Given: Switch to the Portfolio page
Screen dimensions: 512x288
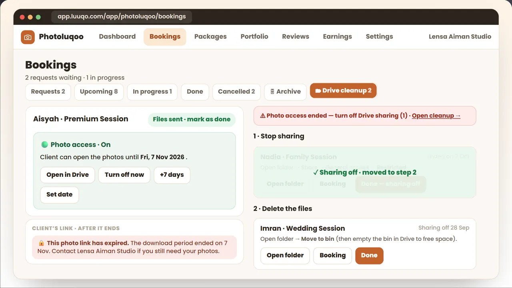Looking at the screenshot, I should click(254, 36).
